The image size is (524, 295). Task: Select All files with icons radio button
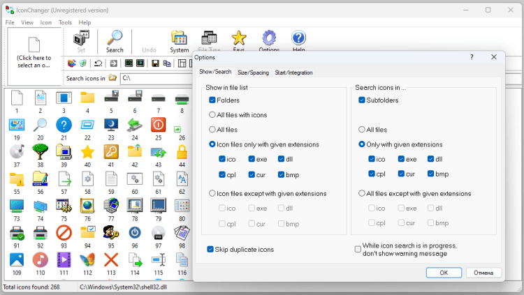212,115
